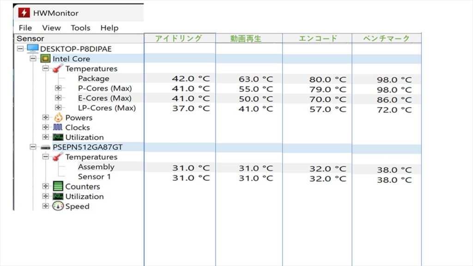
Task: Select the PSEPN512GA87GT label
Action: tap(87, 147)
